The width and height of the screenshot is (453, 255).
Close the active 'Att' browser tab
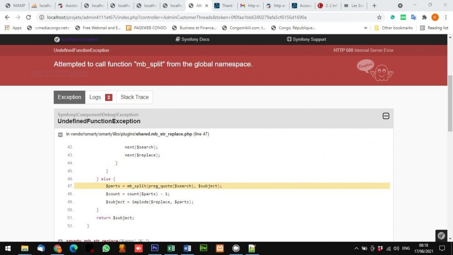tap(207, 5)
